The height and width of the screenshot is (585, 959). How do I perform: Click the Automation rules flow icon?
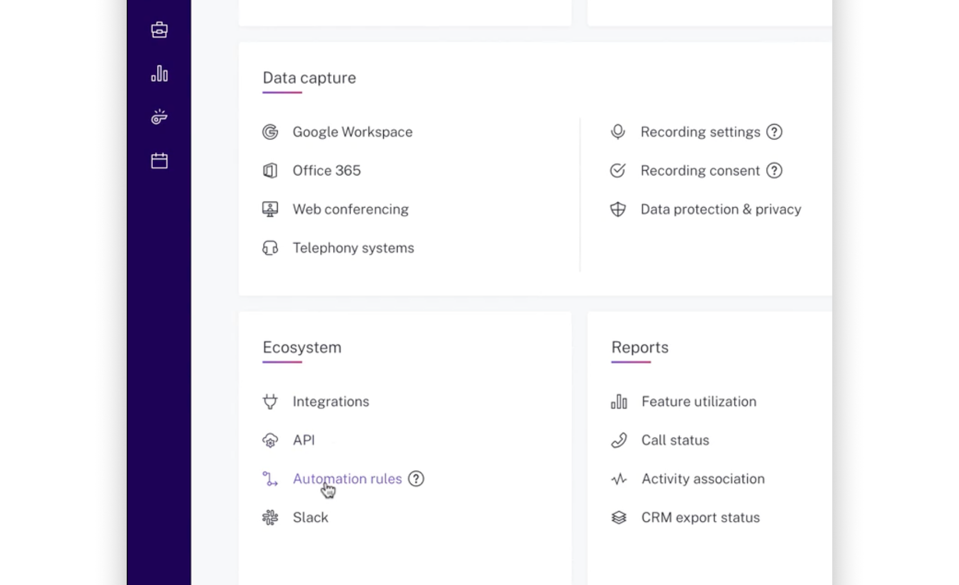click(x=270, y=478)
